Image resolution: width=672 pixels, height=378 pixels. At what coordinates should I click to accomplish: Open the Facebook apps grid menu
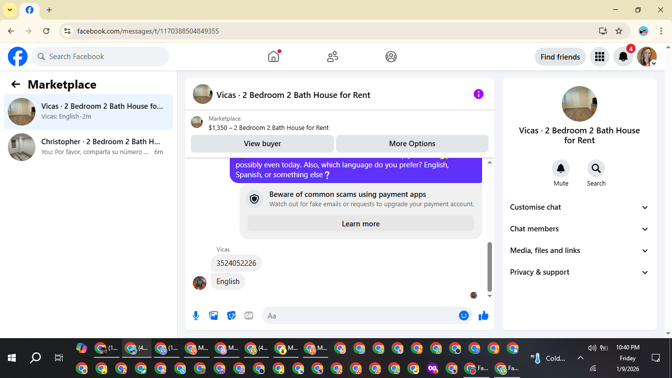tap(599, 57)
